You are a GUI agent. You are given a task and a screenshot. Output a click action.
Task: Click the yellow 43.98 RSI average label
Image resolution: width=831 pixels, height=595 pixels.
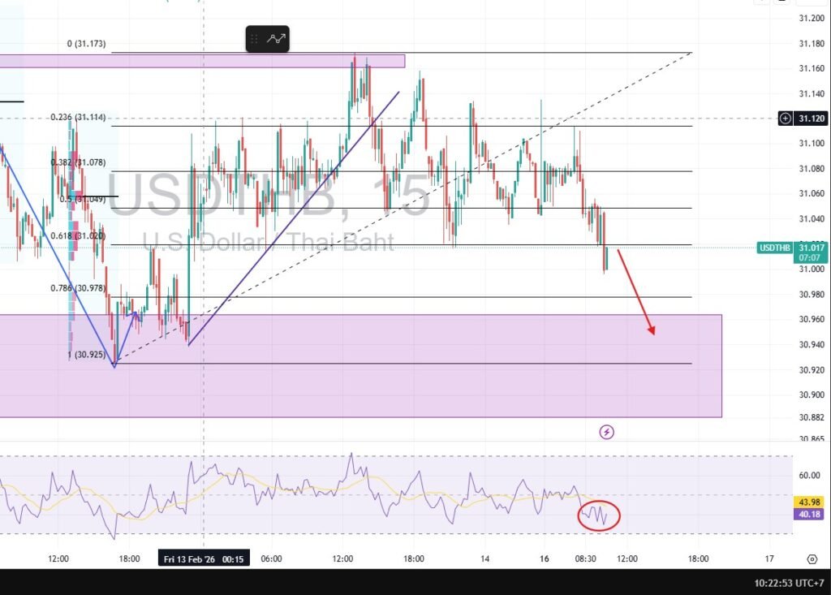(x=809, y=502)
